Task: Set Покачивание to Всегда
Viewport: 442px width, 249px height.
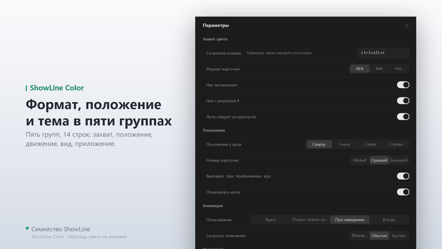Action: coord(389,220)
